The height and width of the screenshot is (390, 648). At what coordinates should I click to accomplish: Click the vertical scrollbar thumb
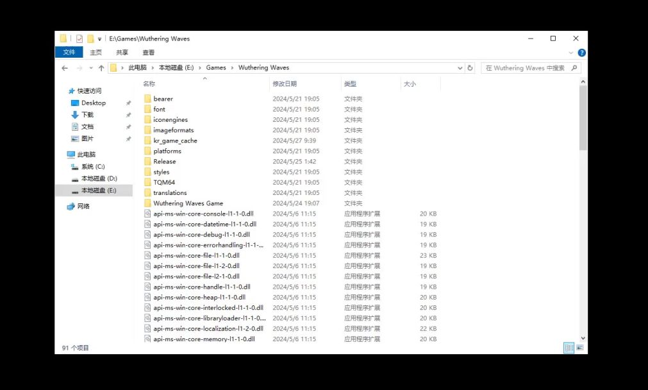click(x=583, y=118)
